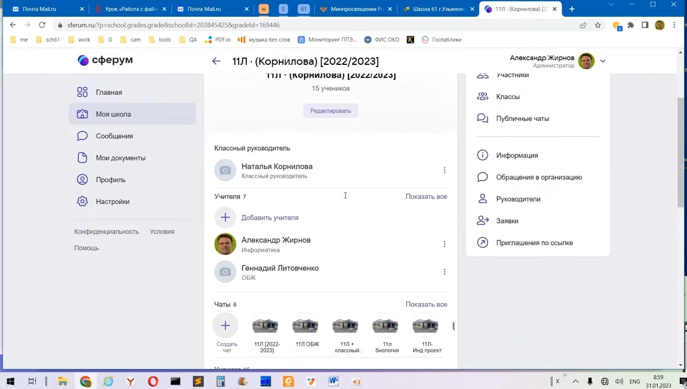Viewport: 687px width, 389px height.
Task: Click the Сферум logo
Action: 105,61
